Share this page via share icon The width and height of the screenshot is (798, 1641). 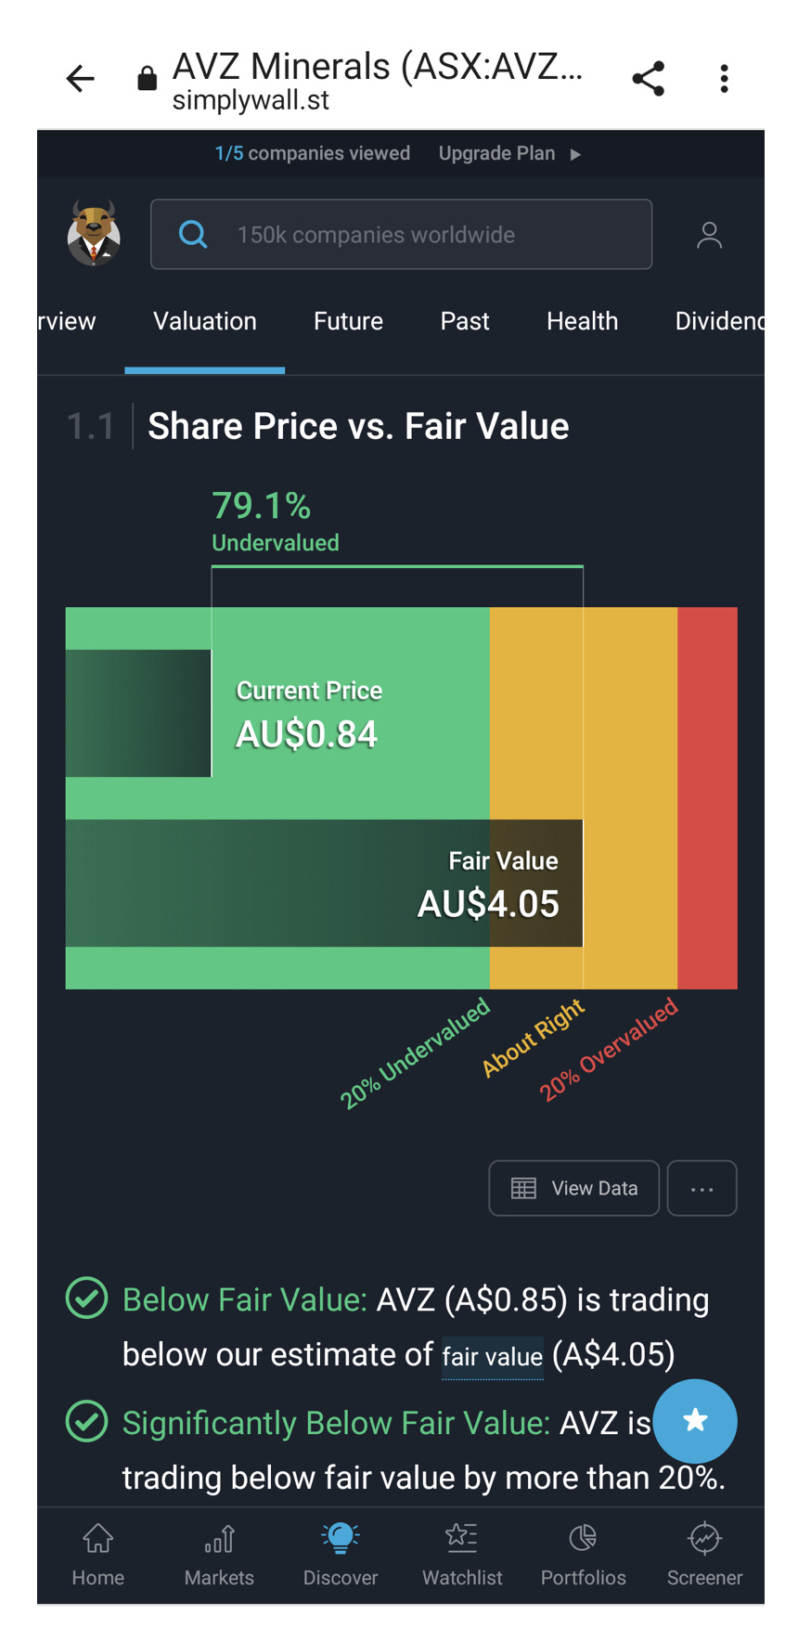point(648,79)
